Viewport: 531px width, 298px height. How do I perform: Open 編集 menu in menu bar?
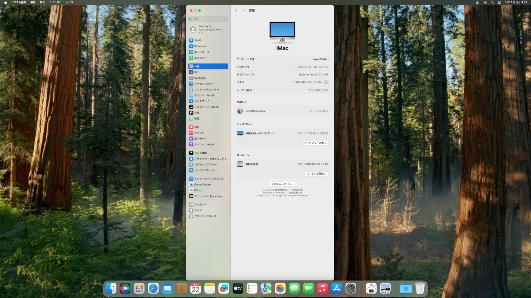click(33, 2)
